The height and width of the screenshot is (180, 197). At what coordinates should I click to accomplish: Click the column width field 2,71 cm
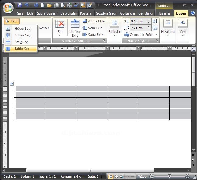pos(138,28)
